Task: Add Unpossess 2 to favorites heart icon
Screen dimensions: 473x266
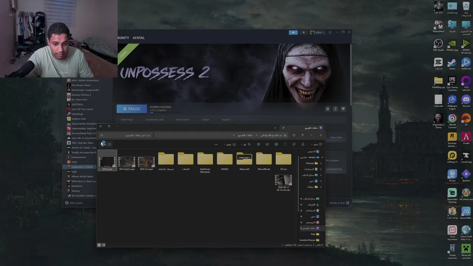Action: tap(343, 109)
